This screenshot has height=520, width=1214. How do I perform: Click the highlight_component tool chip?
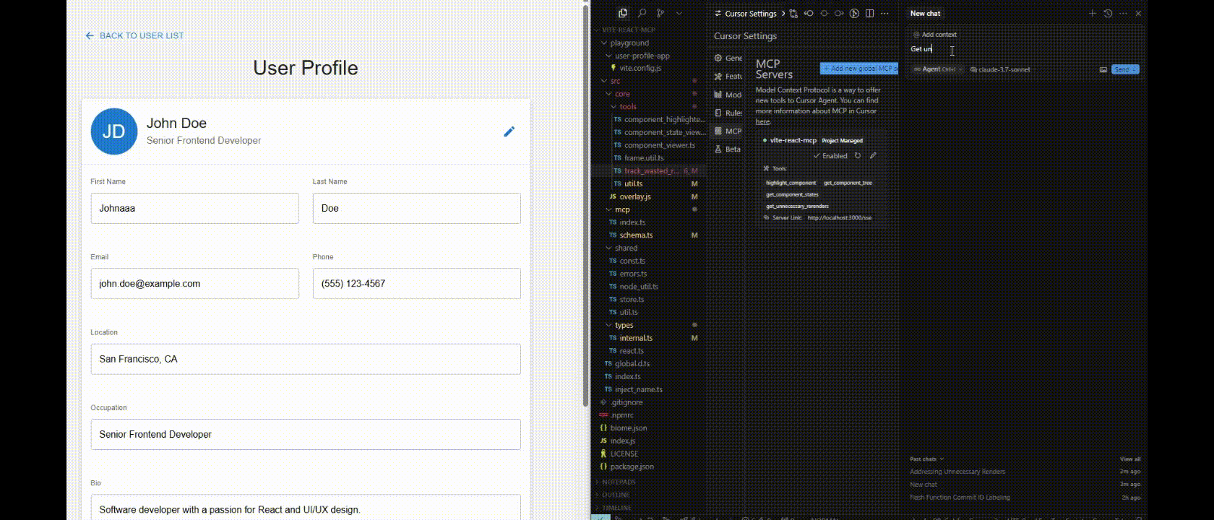coord(791,183)
